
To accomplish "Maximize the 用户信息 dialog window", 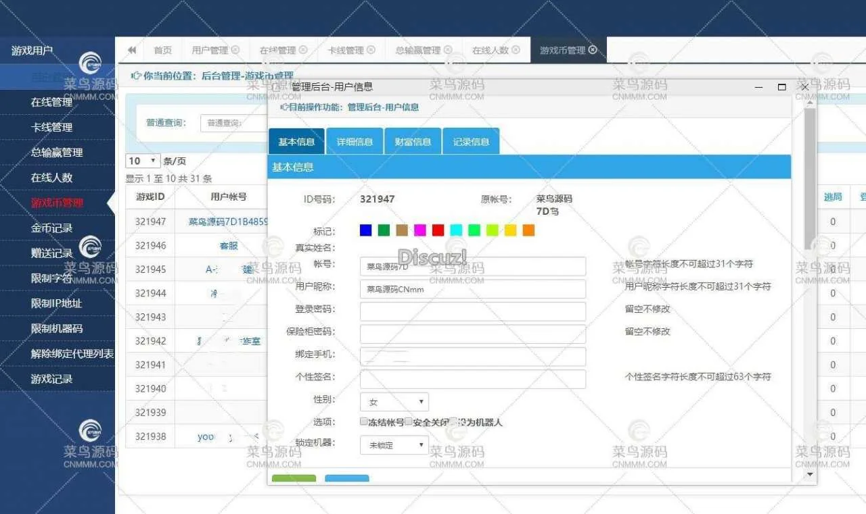I will pos(781,87).
